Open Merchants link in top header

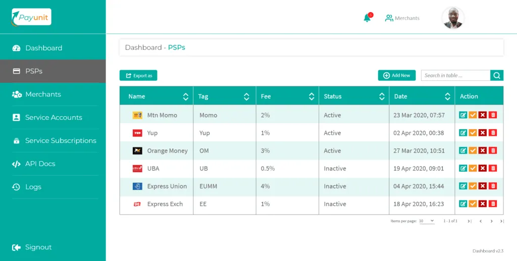(x=402, y=18)
